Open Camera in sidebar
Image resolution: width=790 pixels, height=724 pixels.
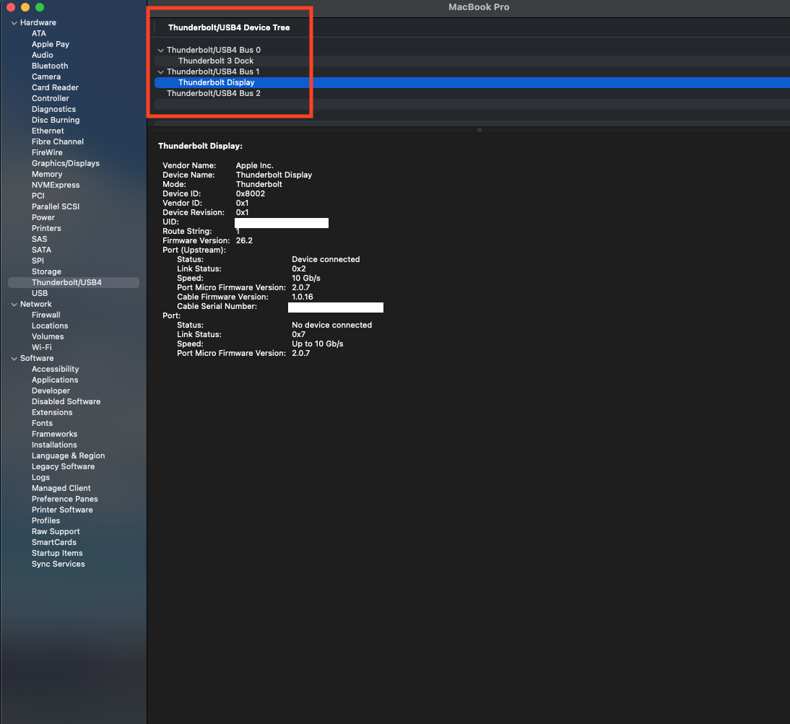[x=46, y=77]
